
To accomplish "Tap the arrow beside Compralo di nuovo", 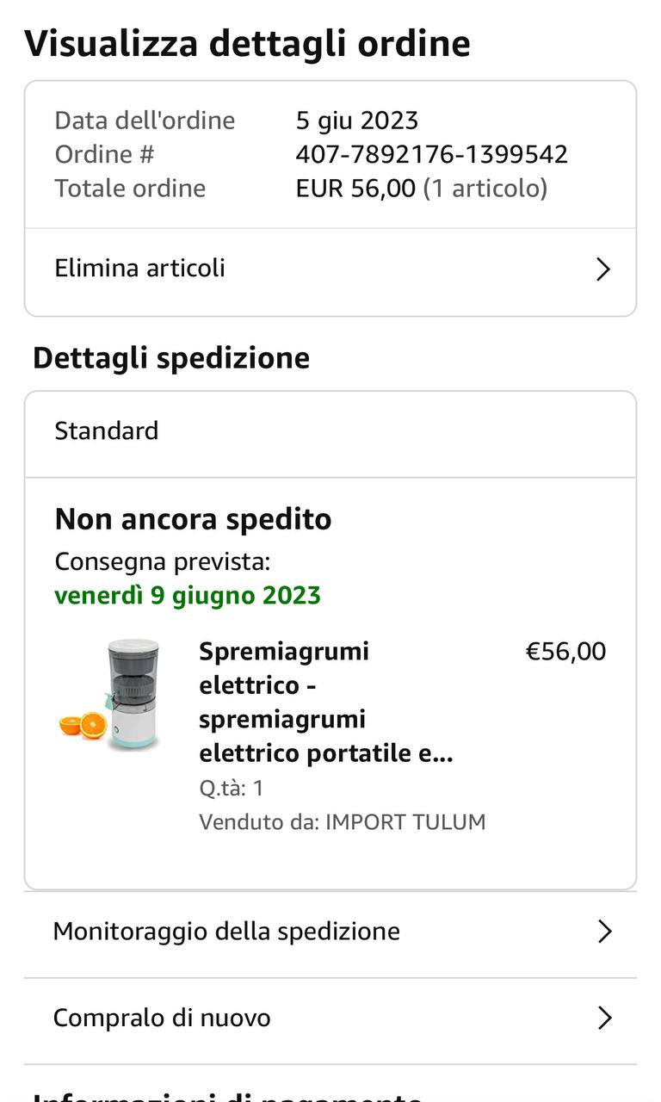I will click(x=604, y=1018).
